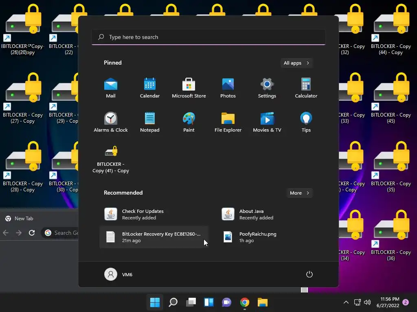The height and width of the screenshot is (312, 417).
Task: Open Chat (Teams) on taskbar
Action: [226, 302]
